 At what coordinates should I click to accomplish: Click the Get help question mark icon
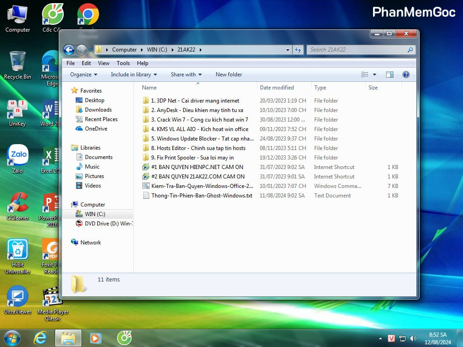pyautogui.click(x=406, y=75)
